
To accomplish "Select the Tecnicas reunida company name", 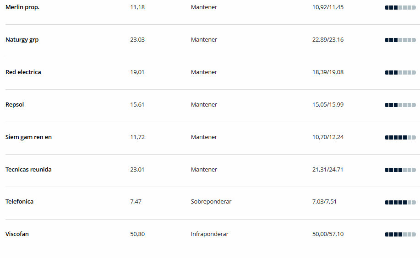I will point(28,169).
